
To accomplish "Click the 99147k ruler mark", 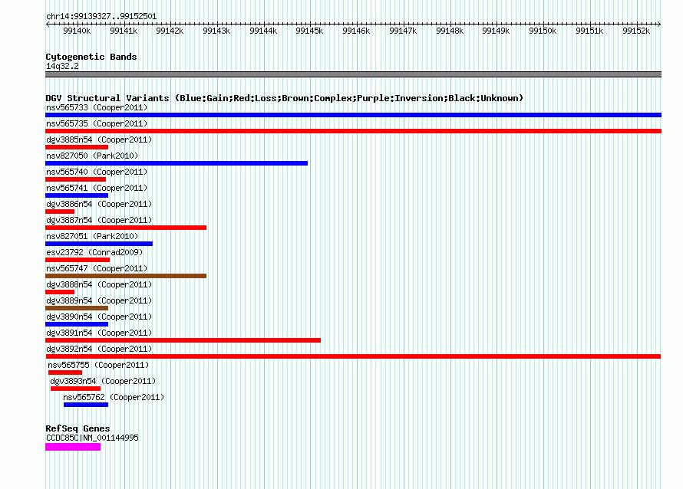I will click(403, 31).
